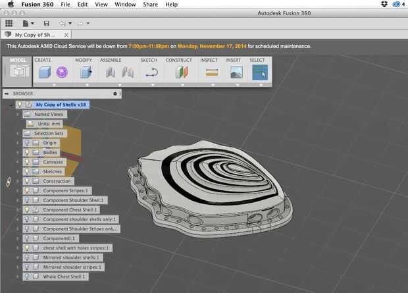
Task: Select Component Shoulder Stripes only row
Action: pyautogui.click(x=72, y=229)
